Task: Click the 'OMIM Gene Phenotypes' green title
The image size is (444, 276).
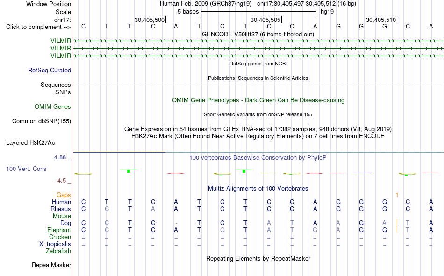Action: coord(258,100)
